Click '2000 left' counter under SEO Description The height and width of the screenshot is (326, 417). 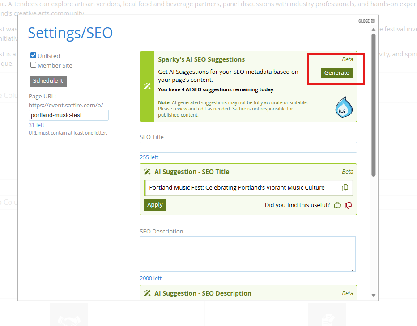pos(151,279)
